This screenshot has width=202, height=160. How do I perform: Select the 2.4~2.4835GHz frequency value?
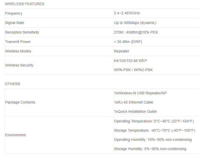[x=127, y=13]
